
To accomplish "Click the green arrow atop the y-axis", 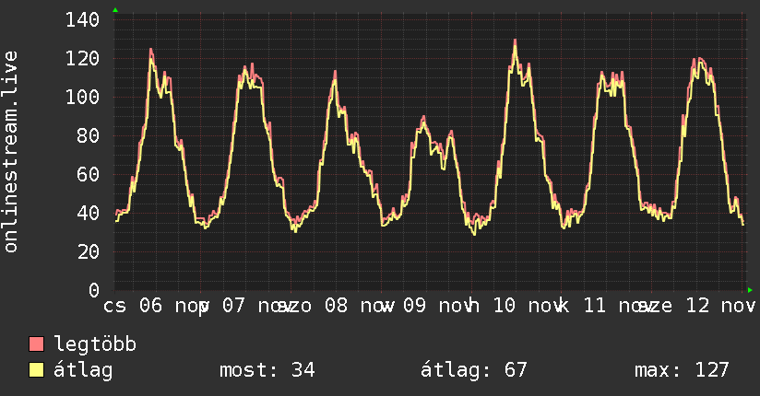I will point(115,10).
